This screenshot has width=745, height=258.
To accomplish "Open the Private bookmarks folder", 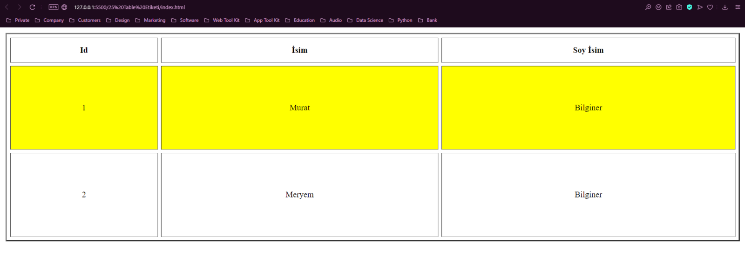I will (18, 20).
